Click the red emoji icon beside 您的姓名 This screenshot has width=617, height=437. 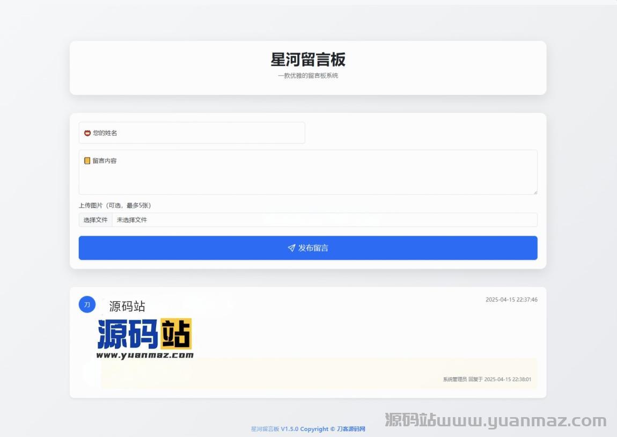pos(87,133)
